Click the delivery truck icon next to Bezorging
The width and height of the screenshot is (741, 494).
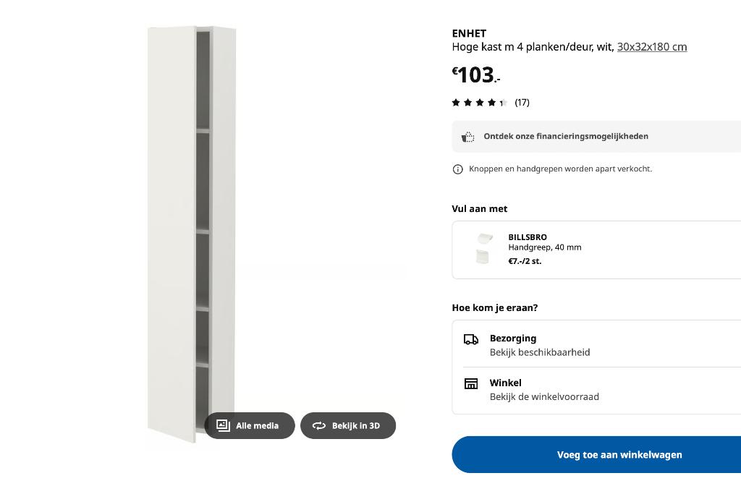coord(471,338)
